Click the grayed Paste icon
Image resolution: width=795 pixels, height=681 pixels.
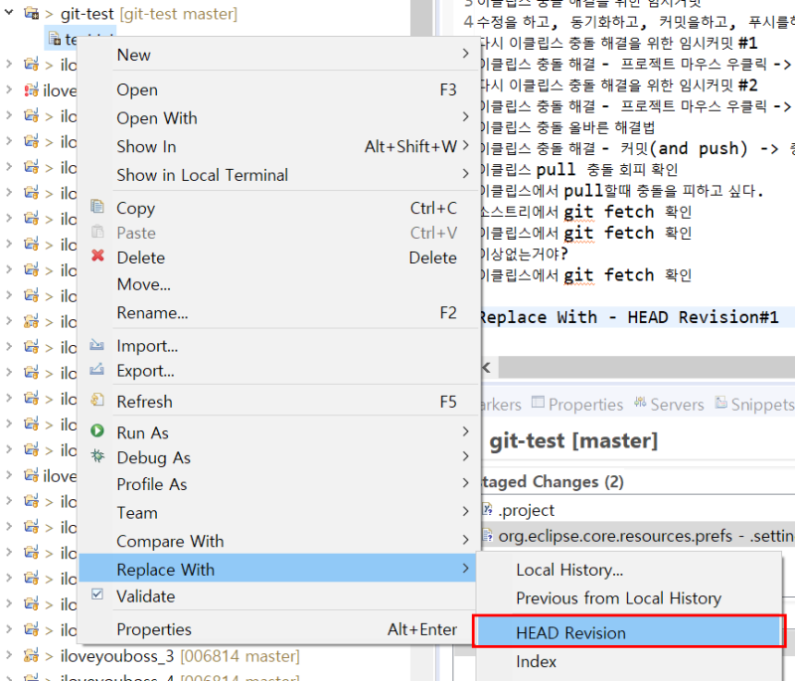(96, 232)
